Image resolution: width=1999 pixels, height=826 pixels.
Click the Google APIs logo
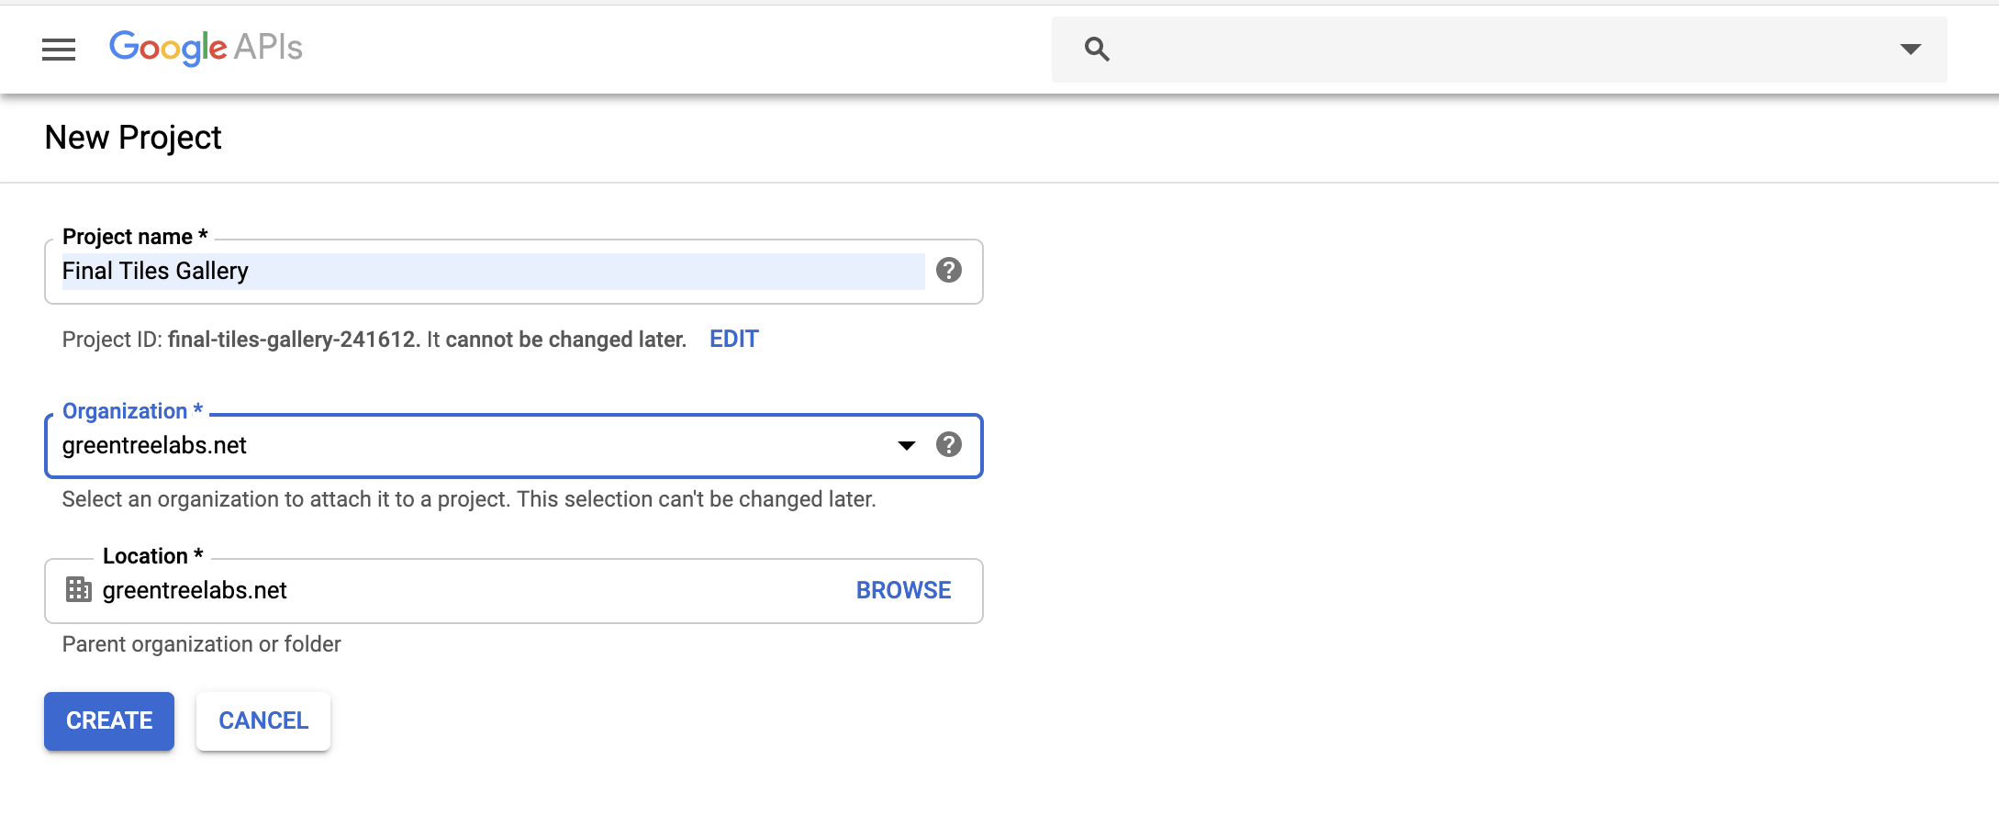206,48
